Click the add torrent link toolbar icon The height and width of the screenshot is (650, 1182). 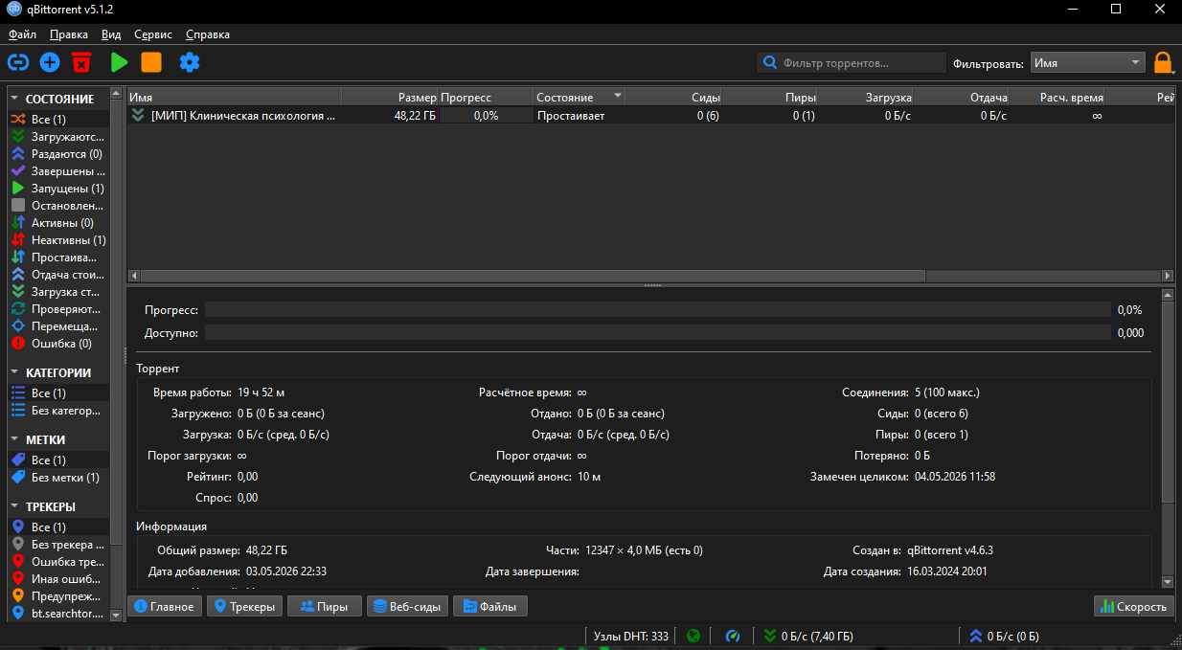point(18,62)
